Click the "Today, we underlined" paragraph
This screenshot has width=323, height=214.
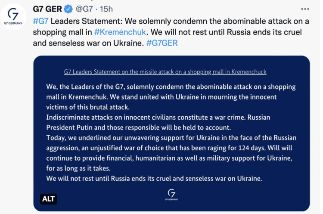(x=171, y=137)
